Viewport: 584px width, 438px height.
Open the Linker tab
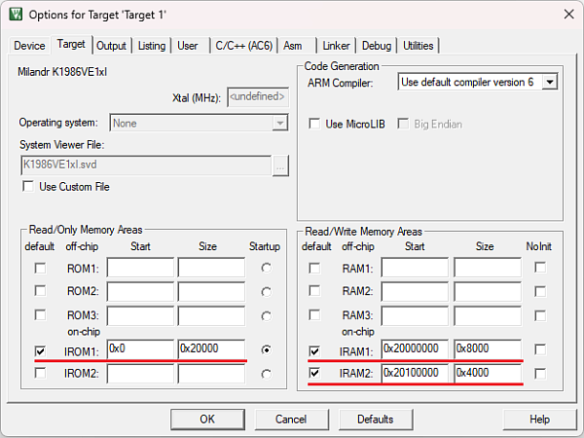click(336, 46)
